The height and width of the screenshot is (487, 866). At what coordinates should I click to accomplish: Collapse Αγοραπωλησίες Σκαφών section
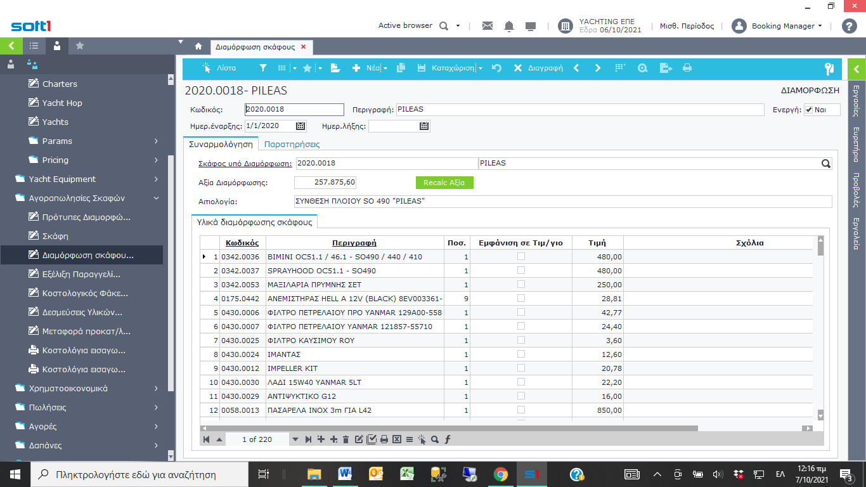click(156, 198)
